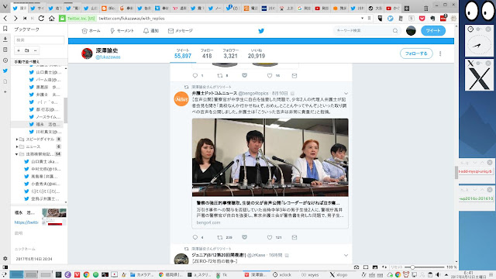Image resolution: width=496 pixels, height=279 pixels.
Task: Add new bookmark with the plus button
Action: (19, 50)
